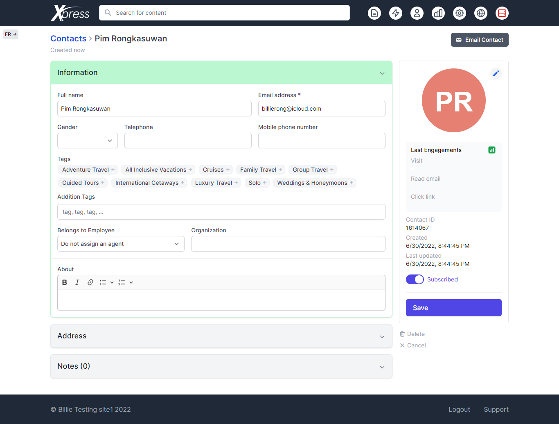Add the Luxury Travel tag
Viewport: 559px width, 424px height.
[216, 183]
